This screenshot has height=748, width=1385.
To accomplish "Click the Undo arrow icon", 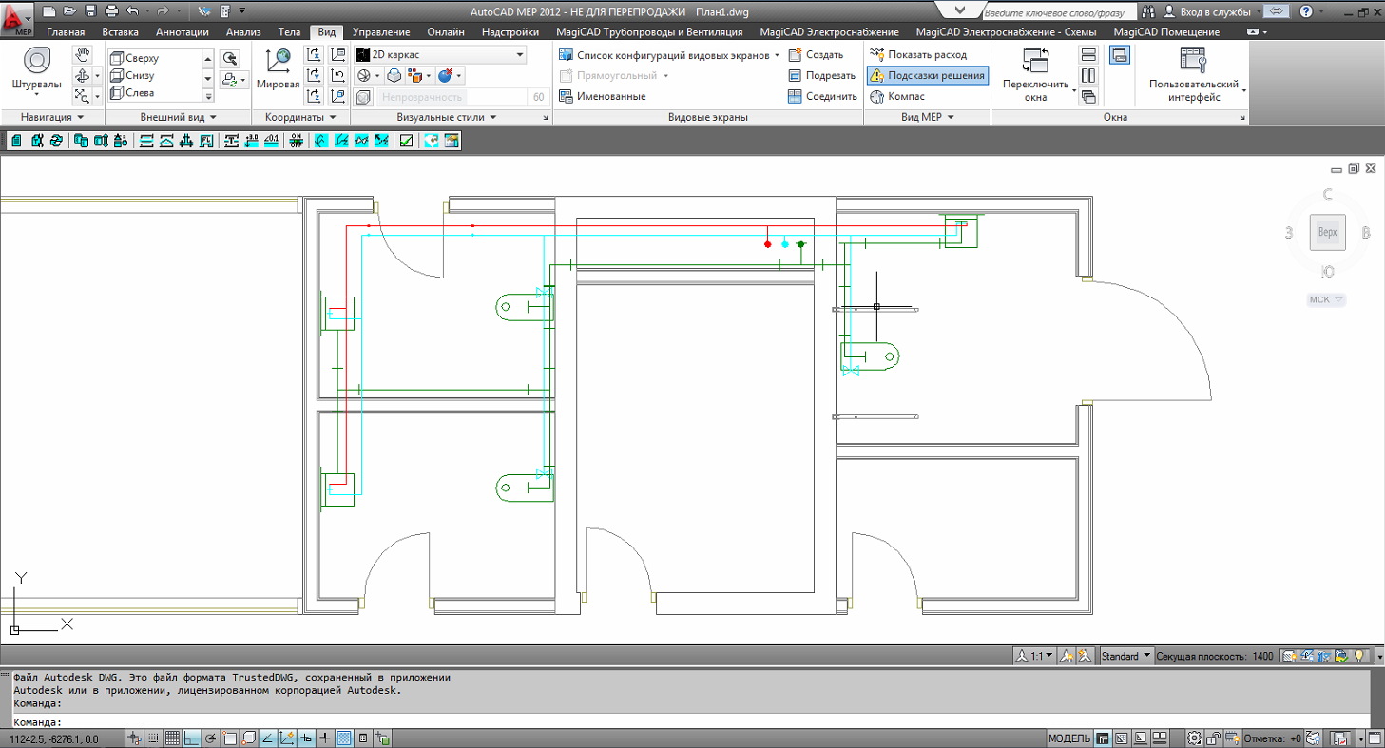I will [132, 10].
